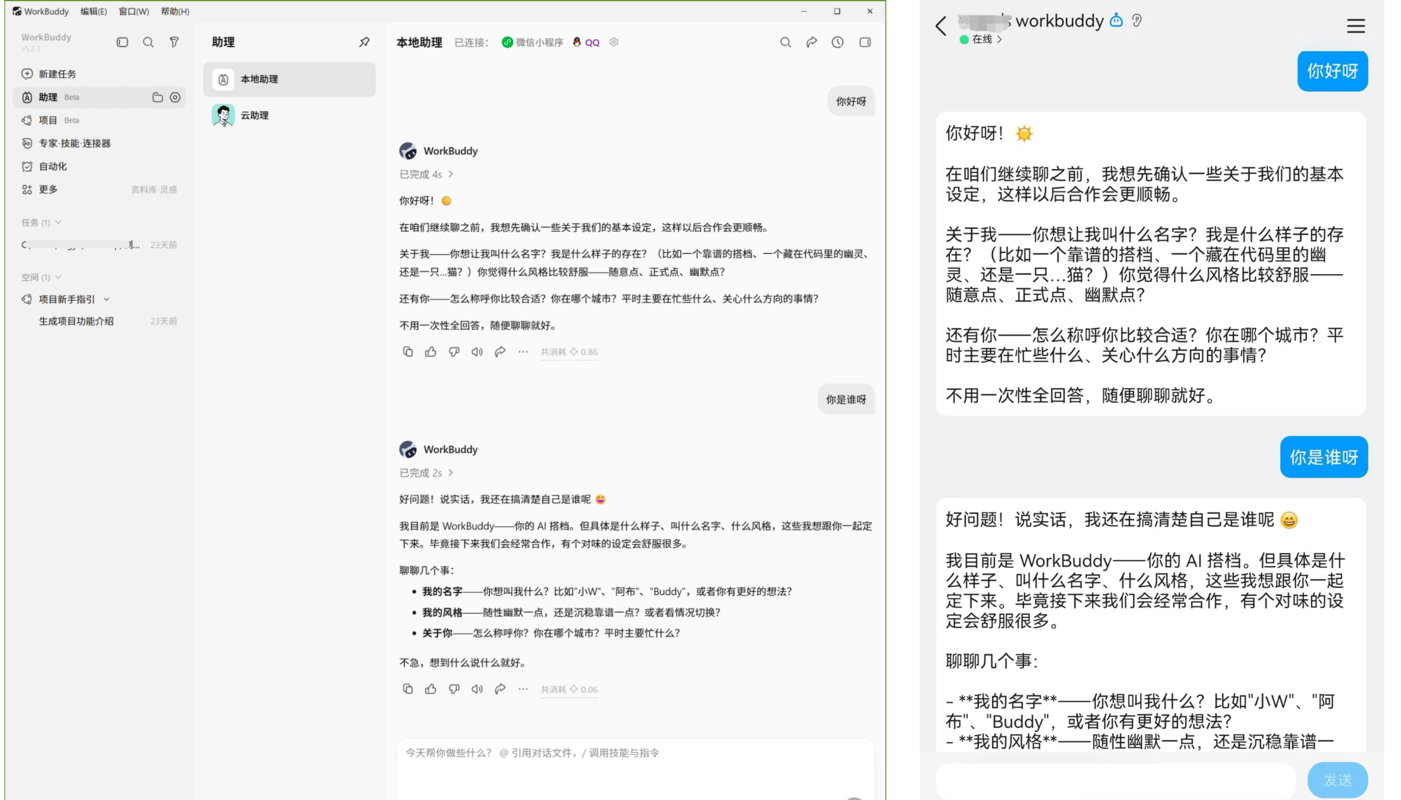Focus the 今天帮你做些什么 input box
The width and height of the screenshot is (1401, 800).
point(635,769)
